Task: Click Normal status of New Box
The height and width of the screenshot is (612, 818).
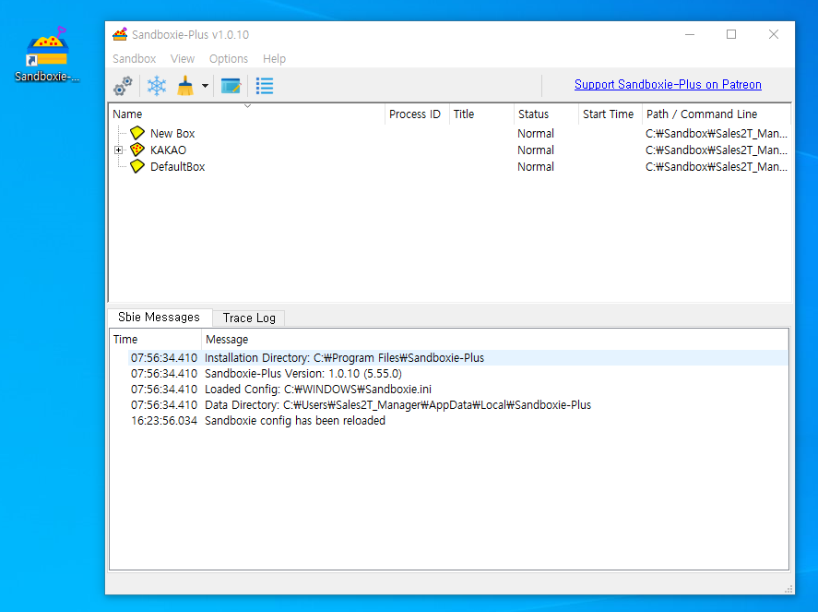Action: point(536,133)
